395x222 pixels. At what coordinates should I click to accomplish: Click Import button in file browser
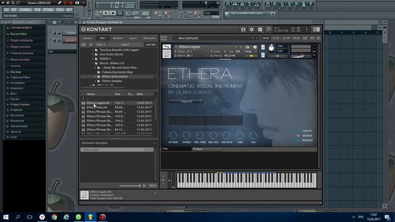[x=125, y=44]
